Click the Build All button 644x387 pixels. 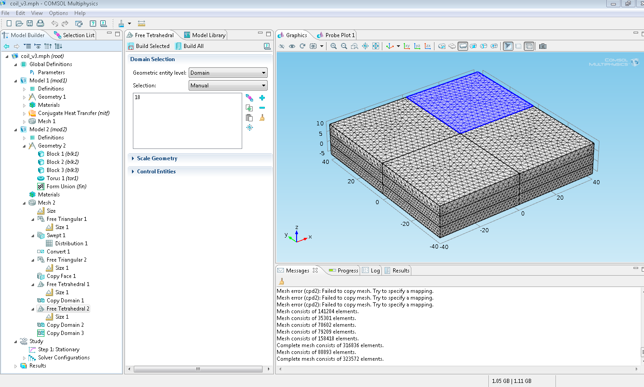(x=190, y=46)
